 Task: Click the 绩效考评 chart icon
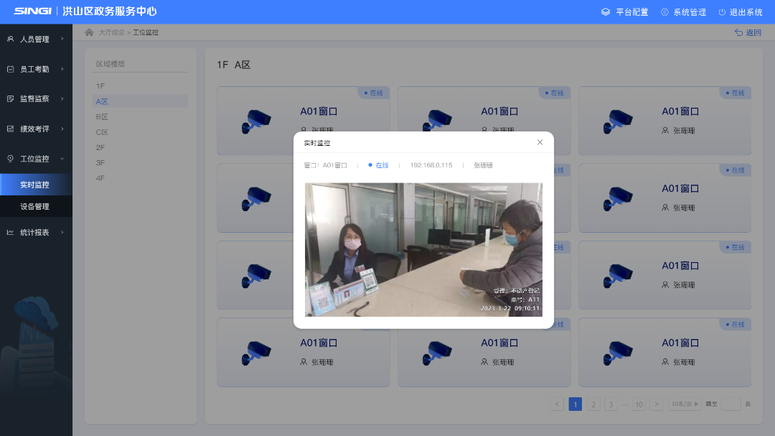pos(10,129)
